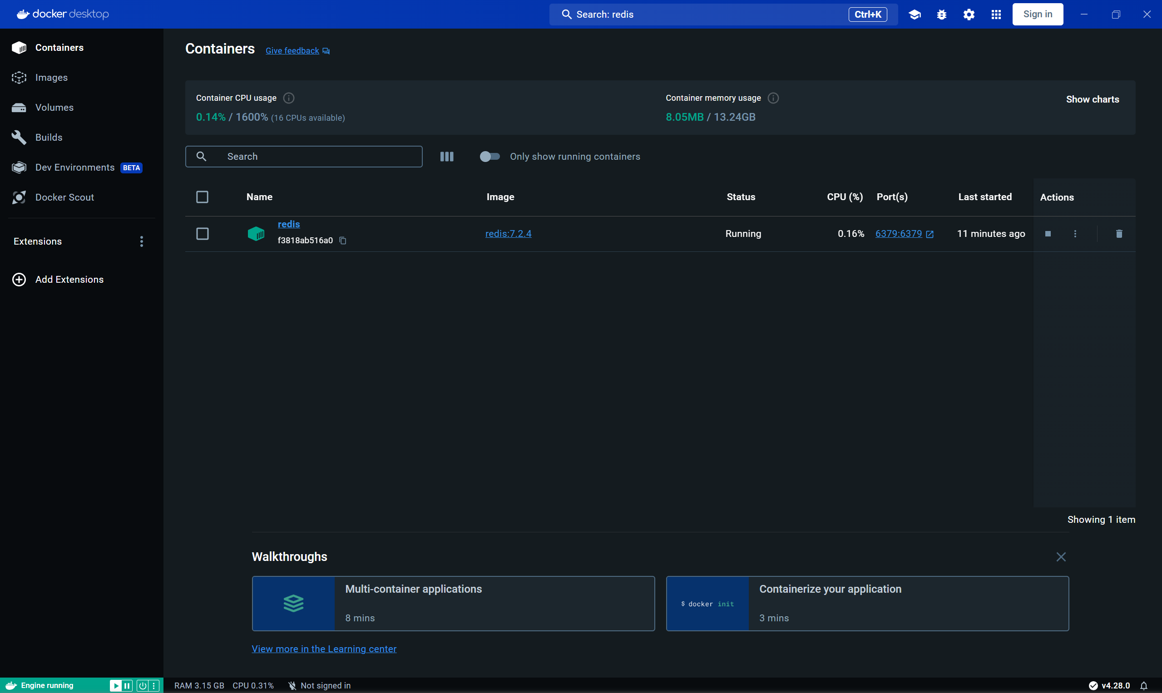Open Multi-container applications walkthrough

(453, 603)
